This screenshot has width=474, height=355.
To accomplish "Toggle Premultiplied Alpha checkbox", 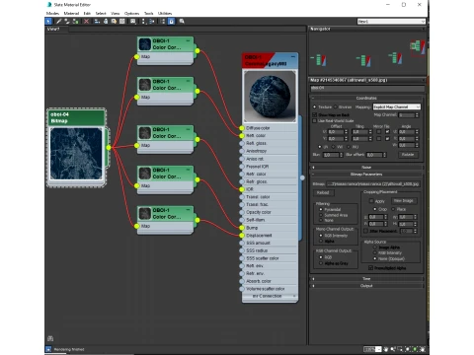I will (x=370, y=268).
